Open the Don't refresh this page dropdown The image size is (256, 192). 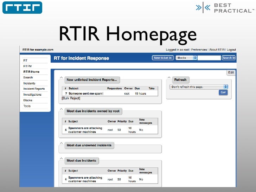pos(199,87)
